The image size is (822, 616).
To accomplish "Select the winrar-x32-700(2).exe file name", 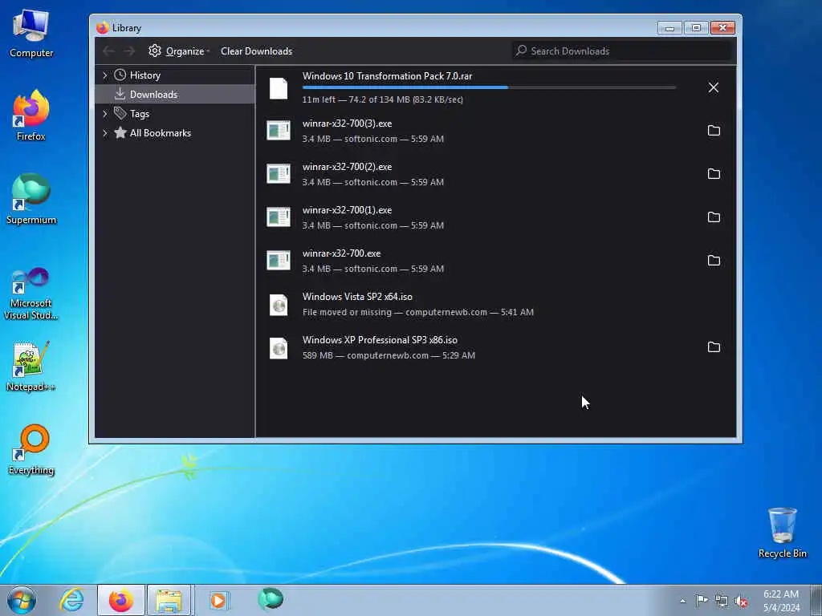I will [x=347, y=167].
